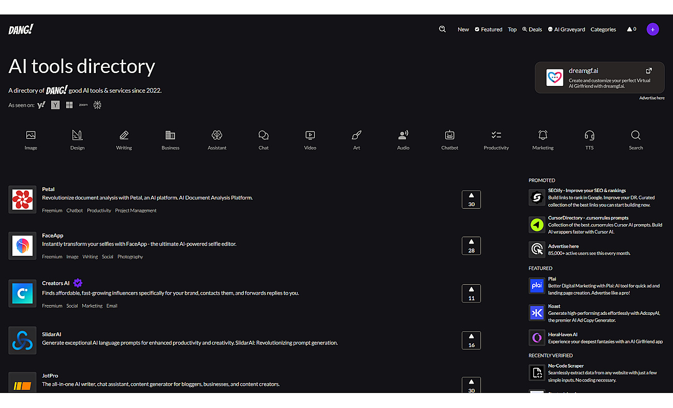The width and height of the screenshot is (673, 408).
Task: Click the SlidarAI blue knot logo
Action: [x=22, y=340]
